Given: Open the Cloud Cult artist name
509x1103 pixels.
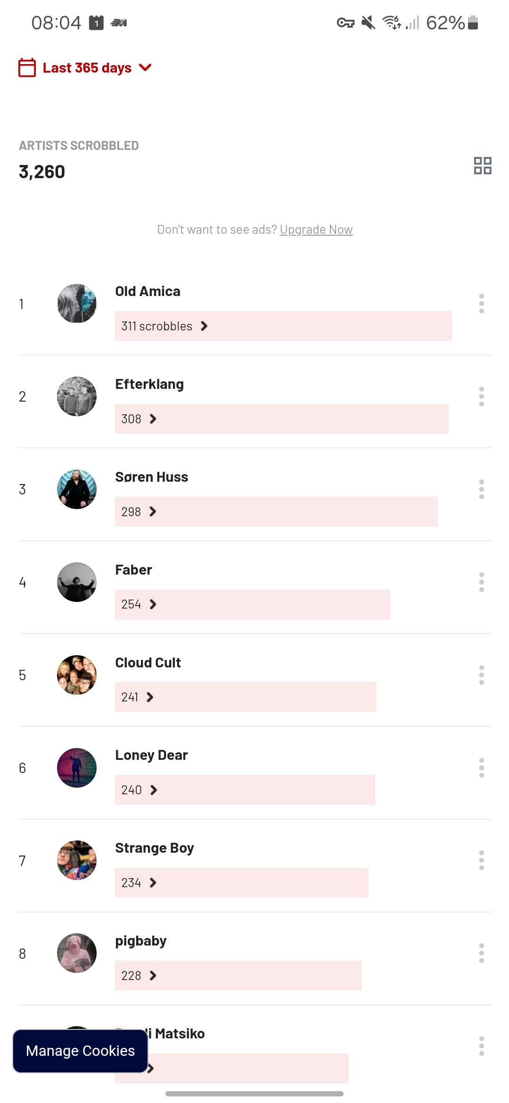Looking at the screenshot, I should (148, 663).
